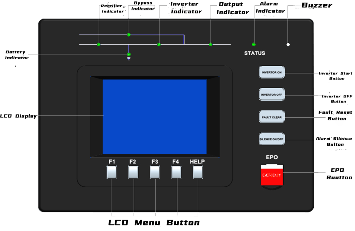Click the STATUS label text
This screenshot has height=231, width=355.
pyautogui.click(x=254, y=53)
